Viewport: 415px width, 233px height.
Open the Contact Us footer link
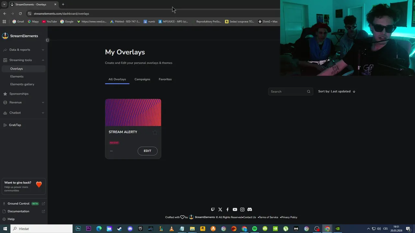[x=249, y=217]
